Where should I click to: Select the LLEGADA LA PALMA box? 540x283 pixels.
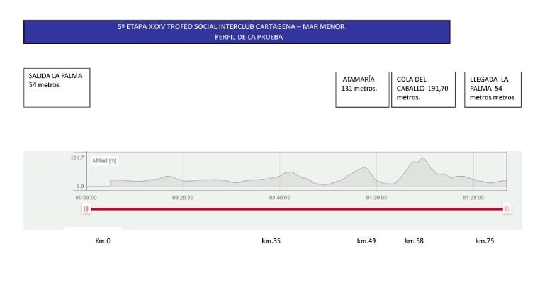coord(493,89)
